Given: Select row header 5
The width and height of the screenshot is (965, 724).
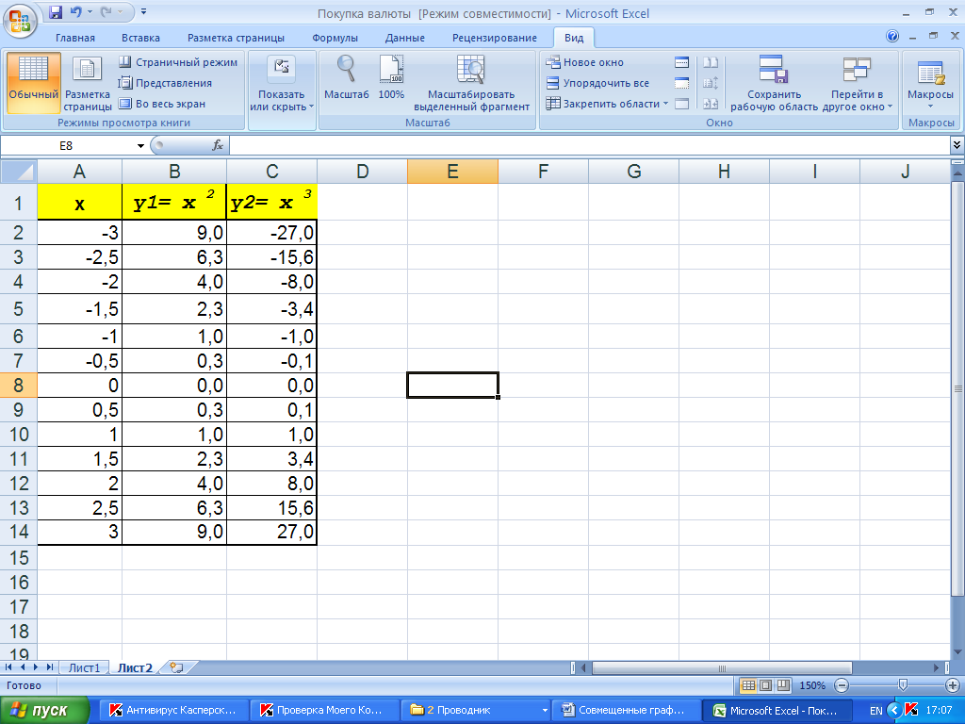Looking at the screenshot, I should tap(19, 308).
